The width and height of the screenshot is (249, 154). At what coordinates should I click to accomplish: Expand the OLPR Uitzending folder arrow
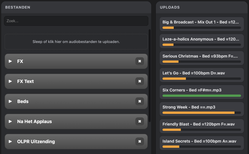point(10,141)
